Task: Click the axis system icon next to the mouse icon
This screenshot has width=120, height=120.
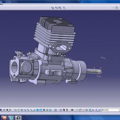Action: coord(84,110)
